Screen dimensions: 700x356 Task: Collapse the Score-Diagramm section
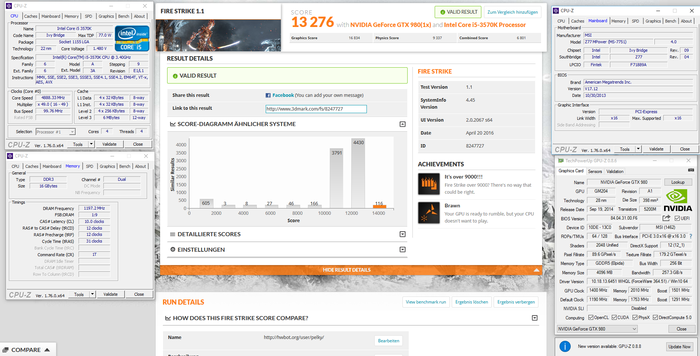[x=402, y=124]
